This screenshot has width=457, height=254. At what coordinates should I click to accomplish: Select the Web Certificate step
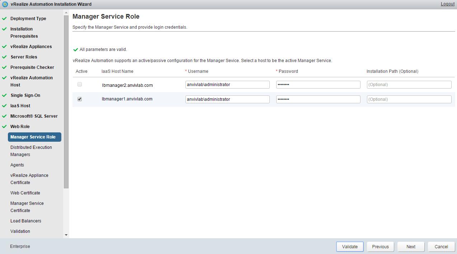tap(25, 193)
